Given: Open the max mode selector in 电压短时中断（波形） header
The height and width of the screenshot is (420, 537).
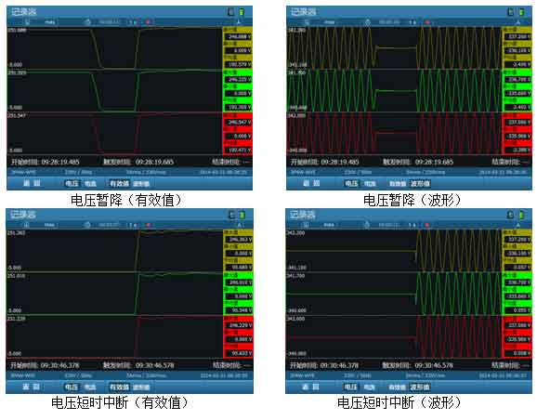Looking at the screenshot, I should pyautogui.click(x=329, y=225).
